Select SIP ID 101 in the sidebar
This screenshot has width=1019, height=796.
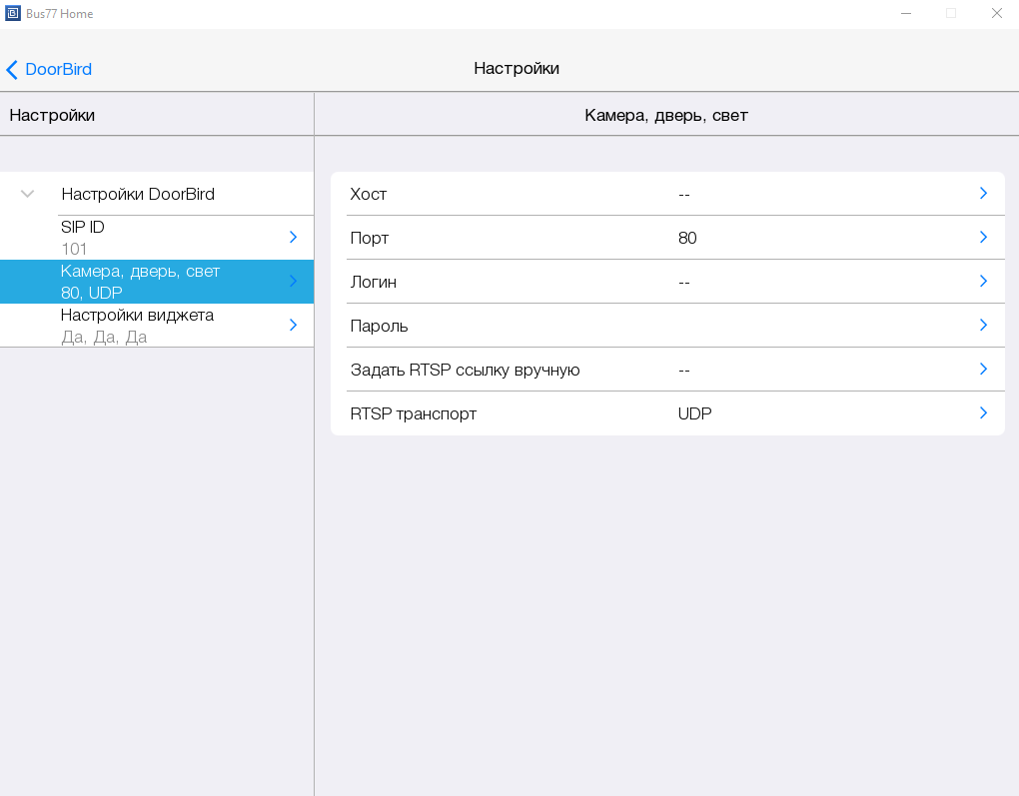(83, 238)
